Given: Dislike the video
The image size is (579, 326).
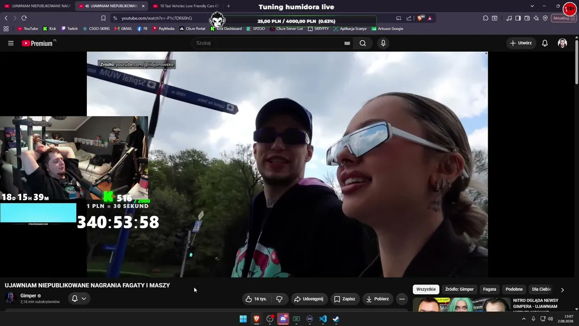Looking at the screenshot, I should 280,299.
